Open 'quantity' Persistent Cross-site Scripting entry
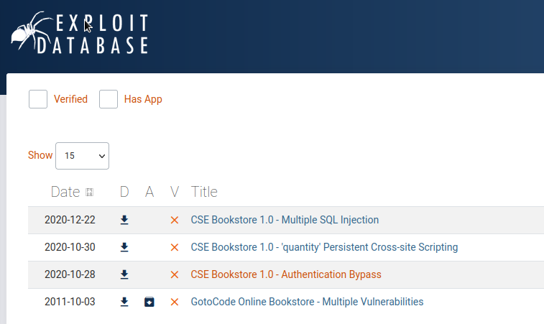This screenshot has height=324, width=544. pyautogui.click(x=324, y=247)
